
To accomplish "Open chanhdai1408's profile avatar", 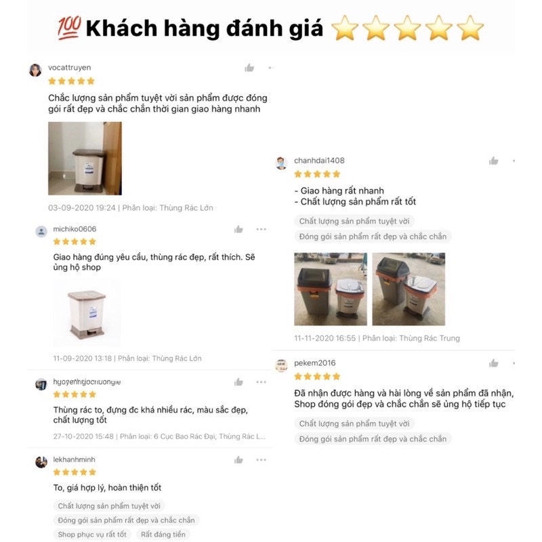I will (x=281, y=163).
